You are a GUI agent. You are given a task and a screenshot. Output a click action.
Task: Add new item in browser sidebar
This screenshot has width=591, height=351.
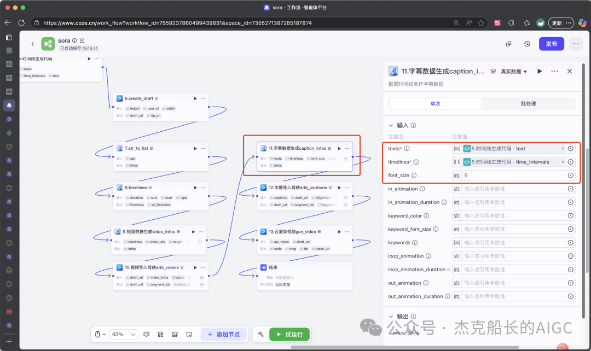(9, 342)
